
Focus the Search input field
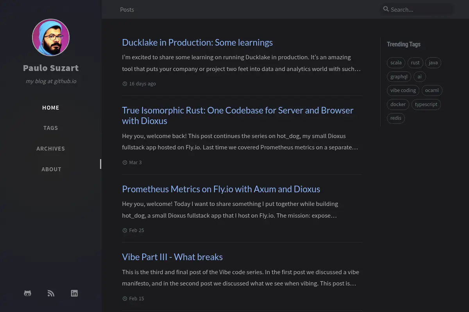coord(421,9)
